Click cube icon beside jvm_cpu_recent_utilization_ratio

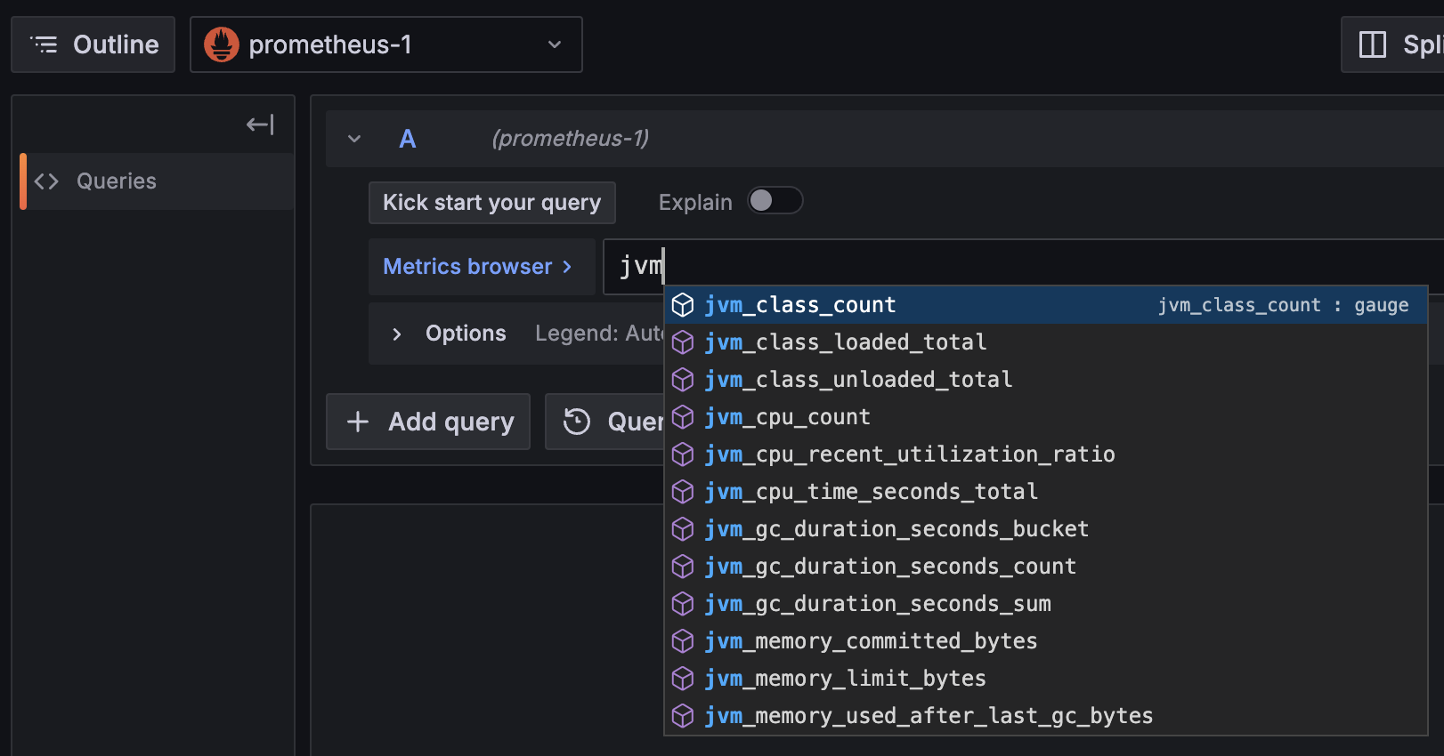pos(683,454)
